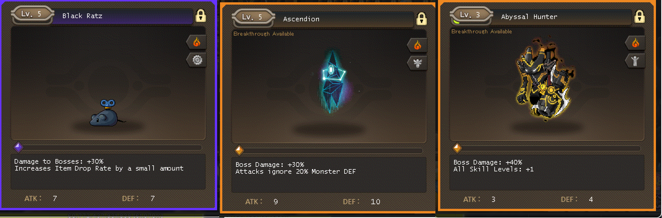662x218 pixels.
Task: Click the flame icon on Abyssal Hunter
Action: pyautogui.click(x=636, y=43)
